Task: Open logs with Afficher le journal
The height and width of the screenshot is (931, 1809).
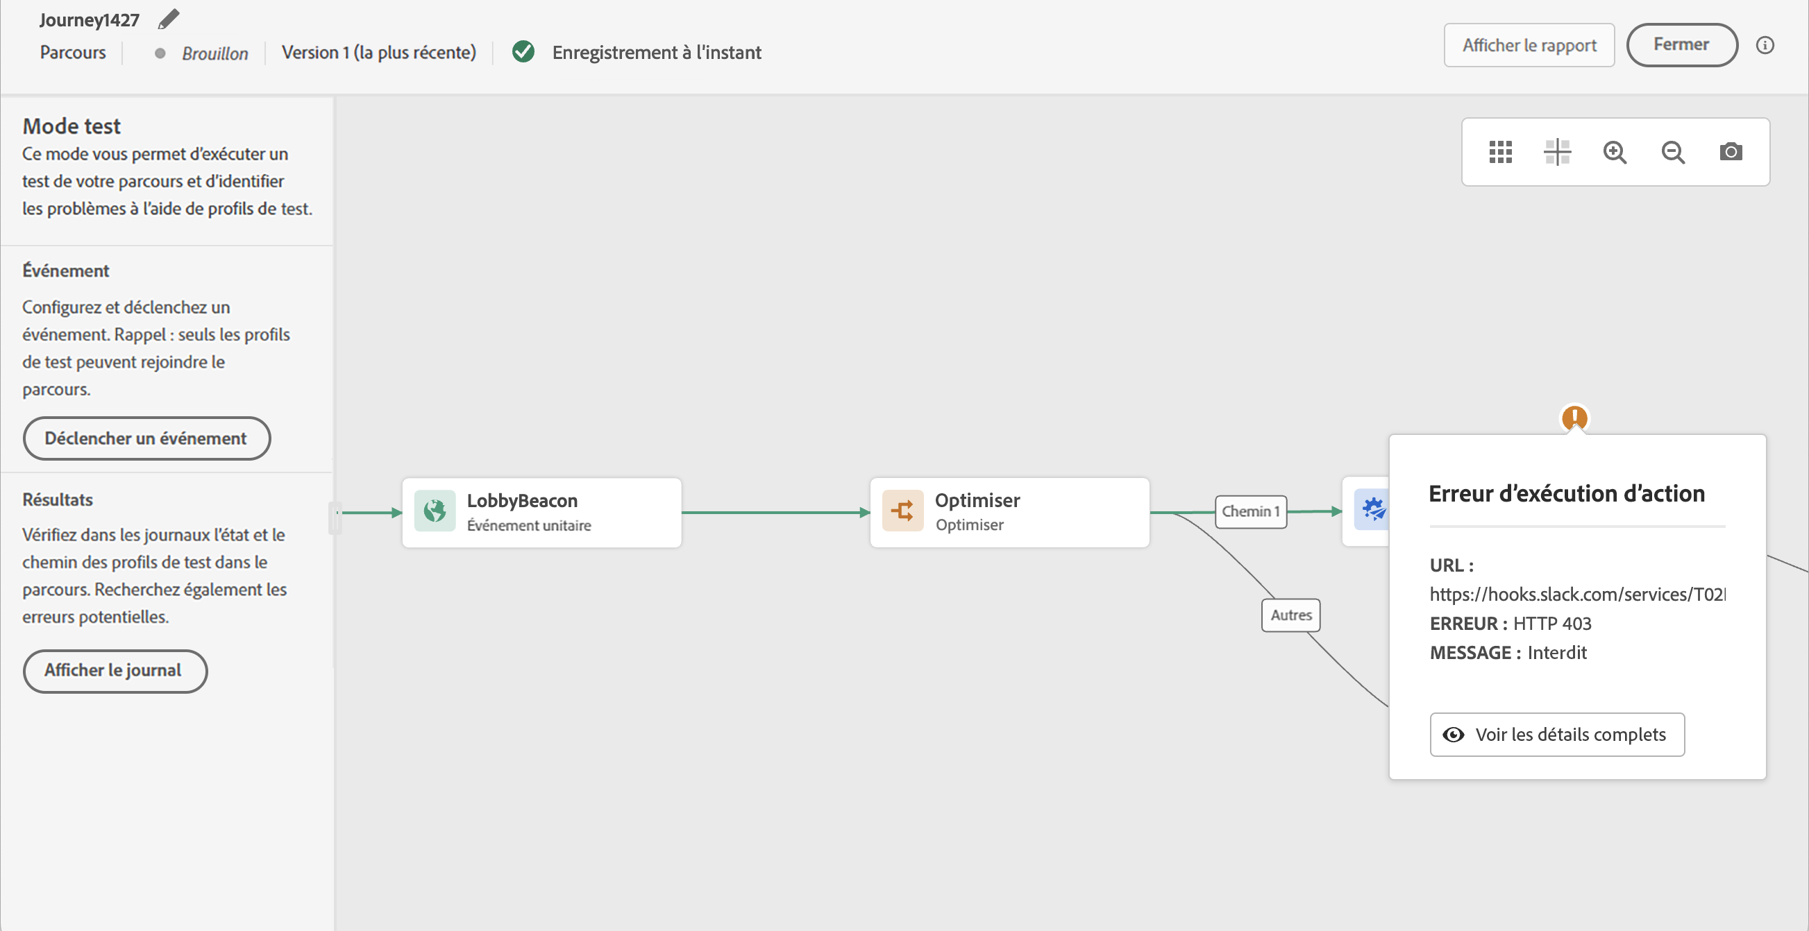Action: point(115,671)
